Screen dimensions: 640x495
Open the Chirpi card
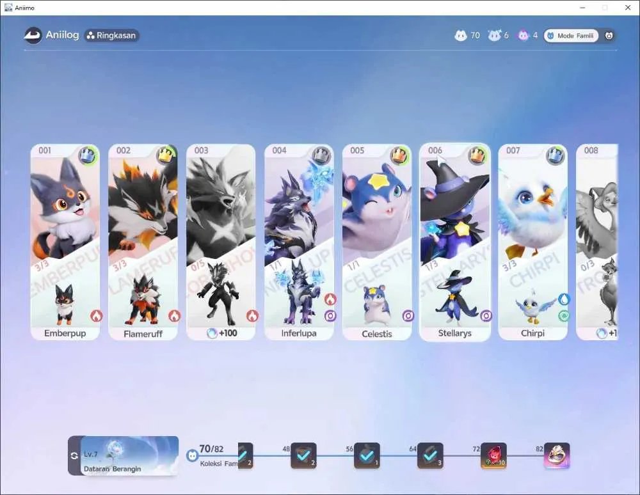click(x=533, y=242)
